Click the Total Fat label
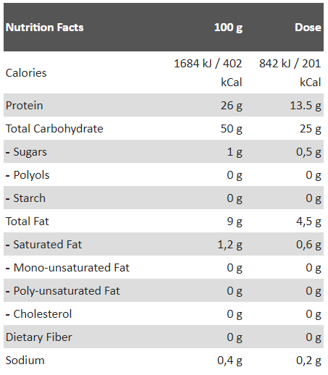 coord(27,222)
